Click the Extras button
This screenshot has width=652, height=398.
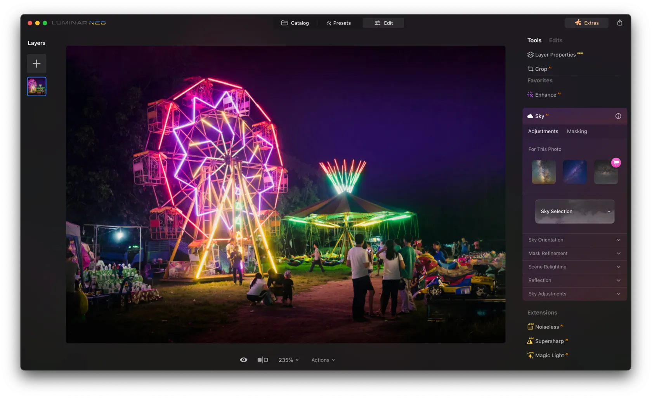tap(586, 23)
